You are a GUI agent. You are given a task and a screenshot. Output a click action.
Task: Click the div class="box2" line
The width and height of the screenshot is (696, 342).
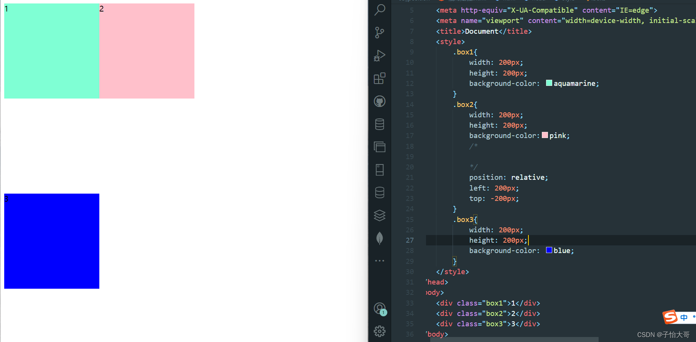488,314
